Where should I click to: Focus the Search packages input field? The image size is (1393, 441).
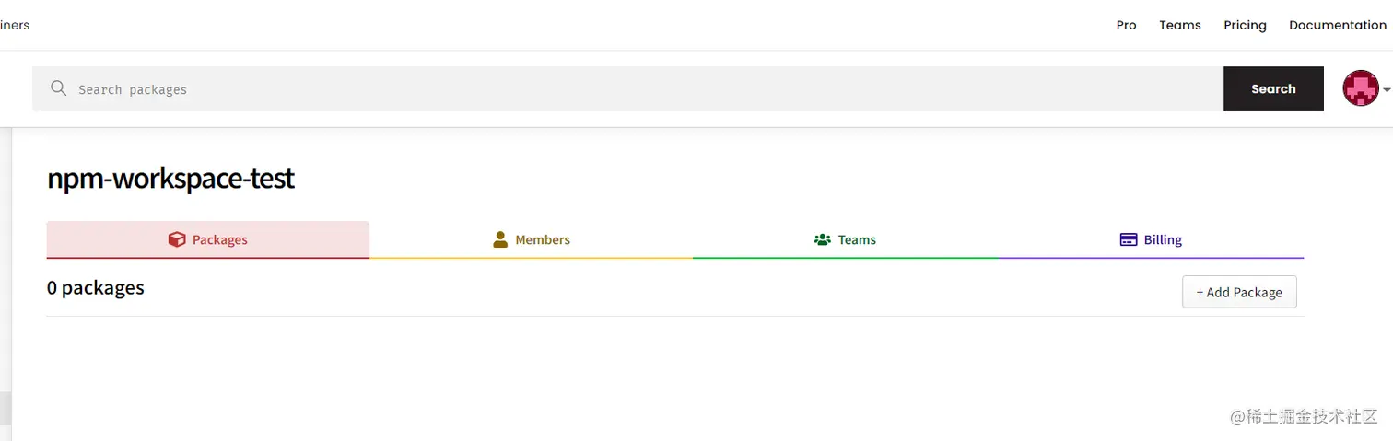coord(627,88)
